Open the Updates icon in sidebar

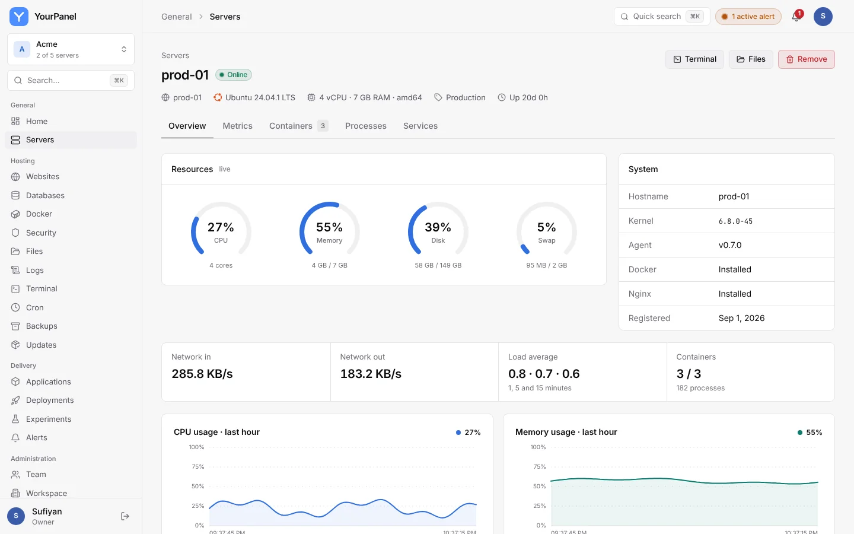pyautogui.click(x=15, y=345)
